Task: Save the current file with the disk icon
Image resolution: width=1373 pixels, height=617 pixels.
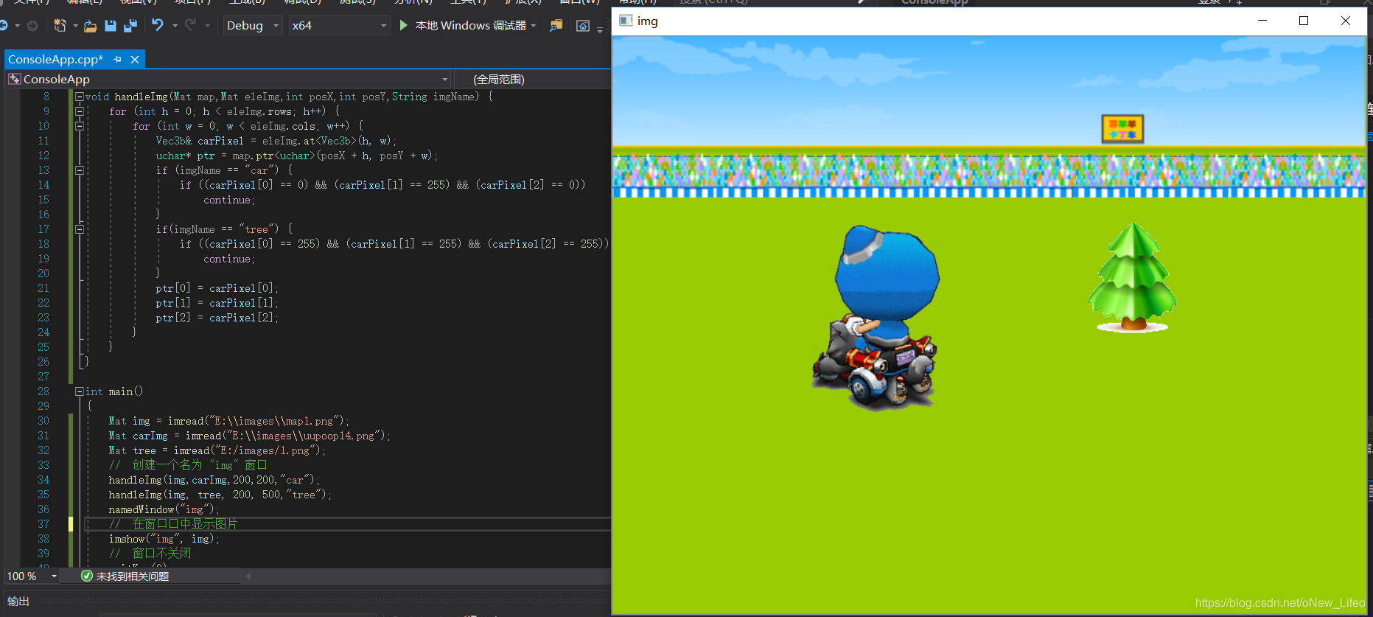Action: [x=111, y=26]
